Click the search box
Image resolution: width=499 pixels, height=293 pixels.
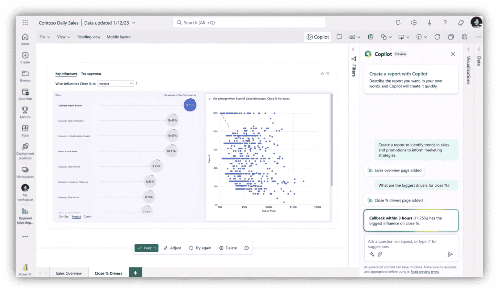[x=249, y=23]
